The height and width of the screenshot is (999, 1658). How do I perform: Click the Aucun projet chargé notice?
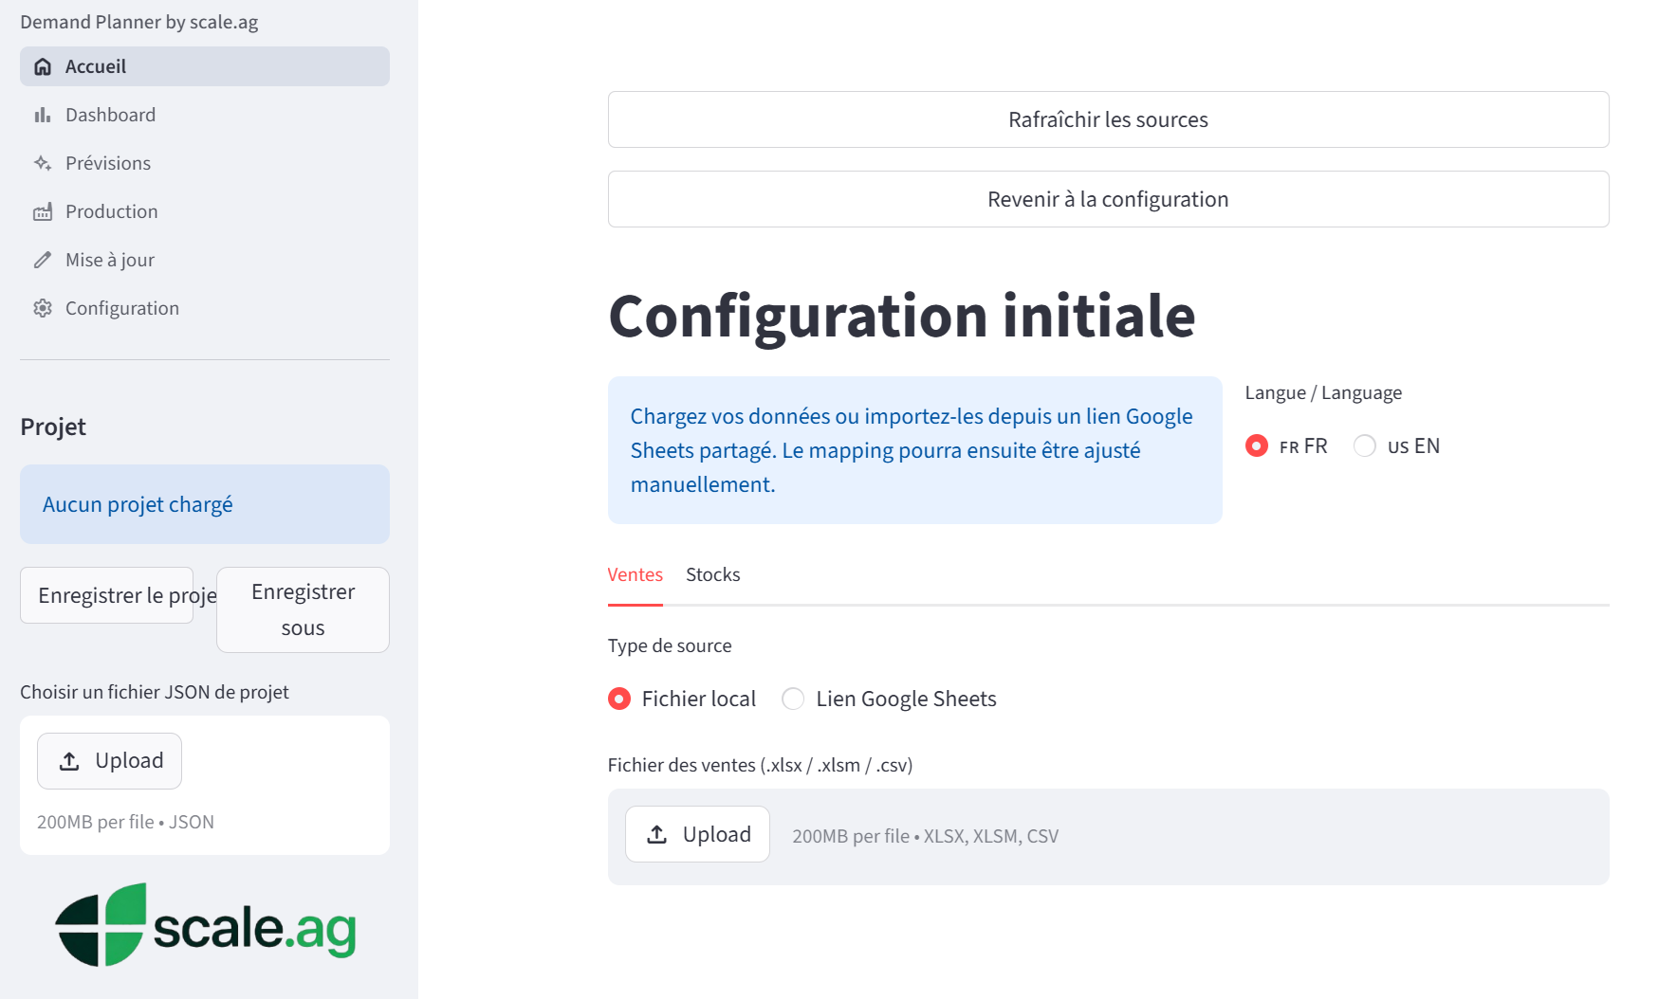coord(205,504)
